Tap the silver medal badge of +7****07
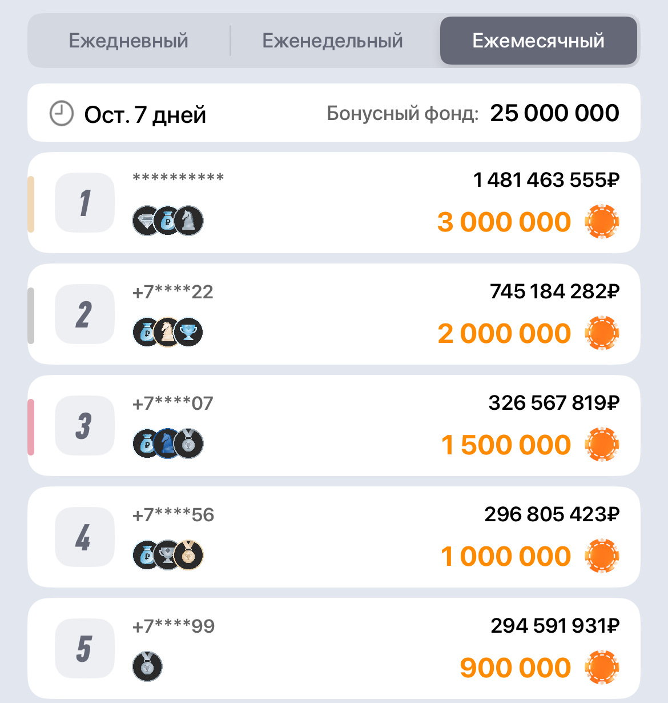 coord(189,444)
